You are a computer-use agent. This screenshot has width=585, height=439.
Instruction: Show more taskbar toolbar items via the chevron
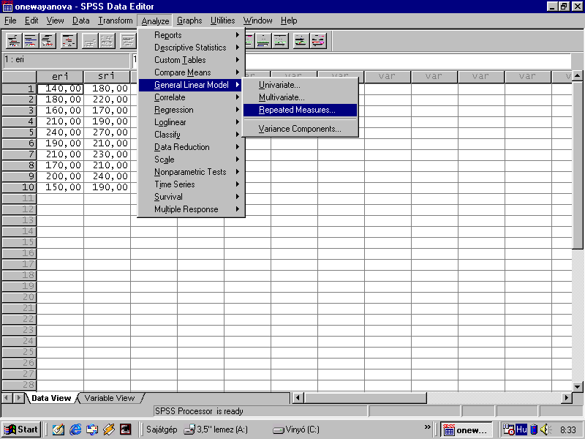428,427
